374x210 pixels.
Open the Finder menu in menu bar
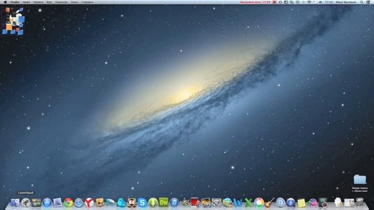pos(15,2)
